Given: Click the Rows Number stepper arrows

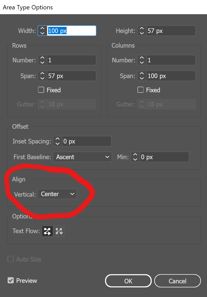Looking at the screenshot, I should 42,60.
